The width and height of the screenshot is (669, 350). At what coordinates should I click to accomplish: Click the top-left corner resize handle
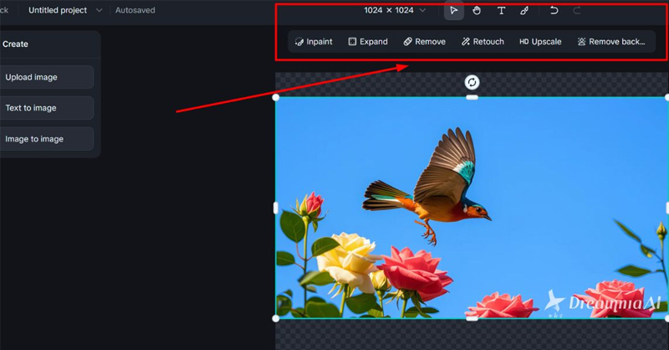(x=277, y=97)
